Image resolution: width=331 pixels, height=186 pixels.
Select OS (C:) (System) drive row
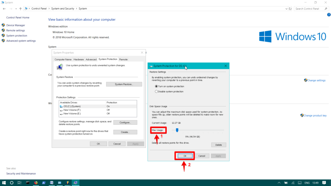tap(98, 106)
